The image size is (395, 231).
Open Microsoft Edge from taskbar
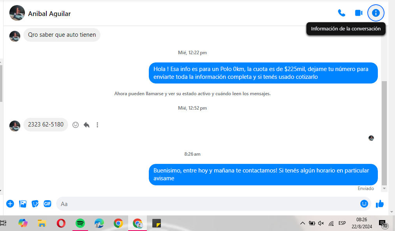pos(99,223)
